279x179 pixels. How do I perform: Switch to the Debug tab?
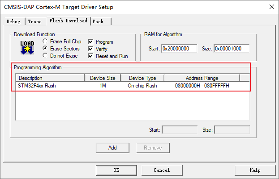[14, 21]
